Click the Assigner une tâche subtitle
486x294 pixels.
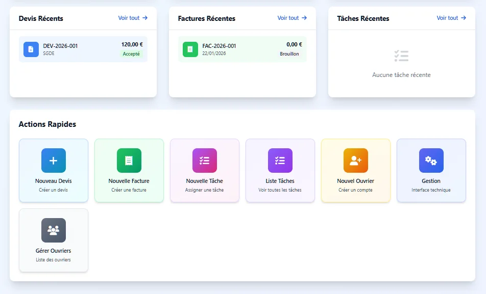pyautogui.click(x=205, y=190)
